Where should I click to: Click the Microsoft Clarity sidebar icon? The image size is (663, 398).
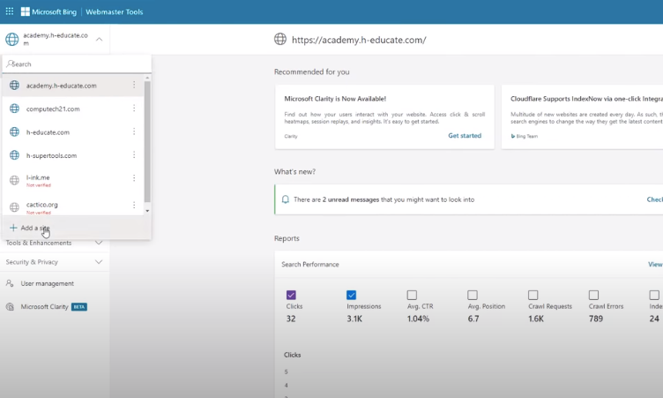coord(11,306)
